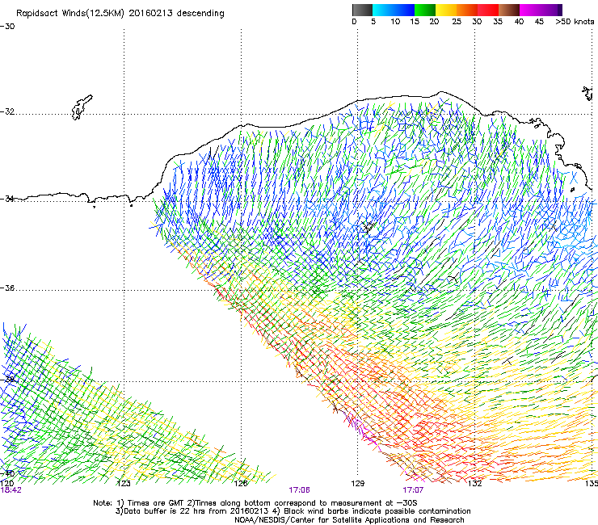Click the '25' legend scale label

tap(457, 22)
